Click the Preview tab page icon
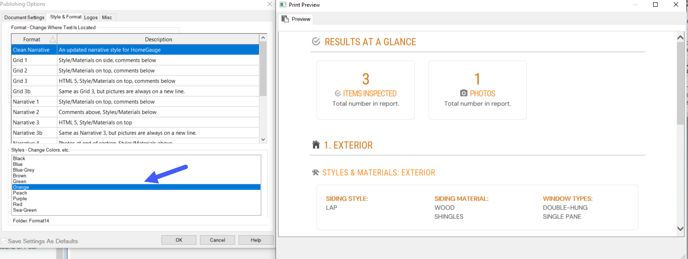The image size is (688, 259). click(x=285, y=19)
